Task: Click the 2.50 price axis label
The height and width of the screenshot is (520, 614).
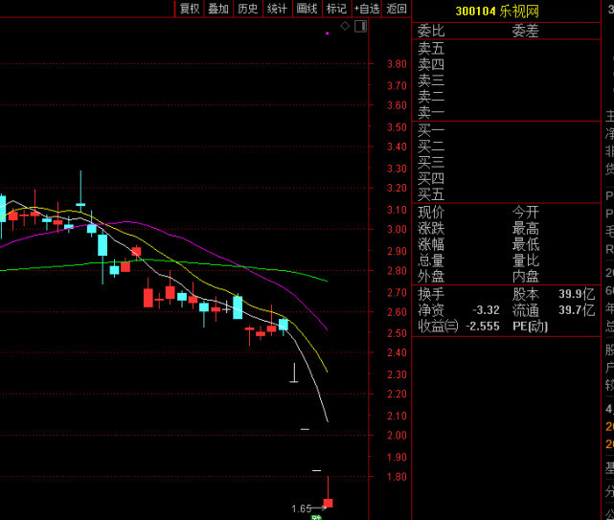Action: tap(397, 333)
